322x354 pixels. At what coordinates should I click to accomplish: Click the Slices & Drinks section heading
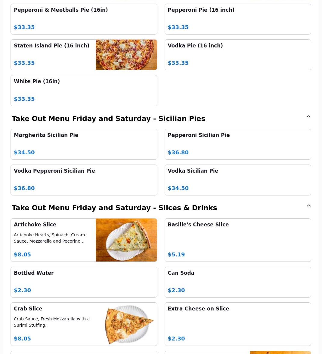114,208
